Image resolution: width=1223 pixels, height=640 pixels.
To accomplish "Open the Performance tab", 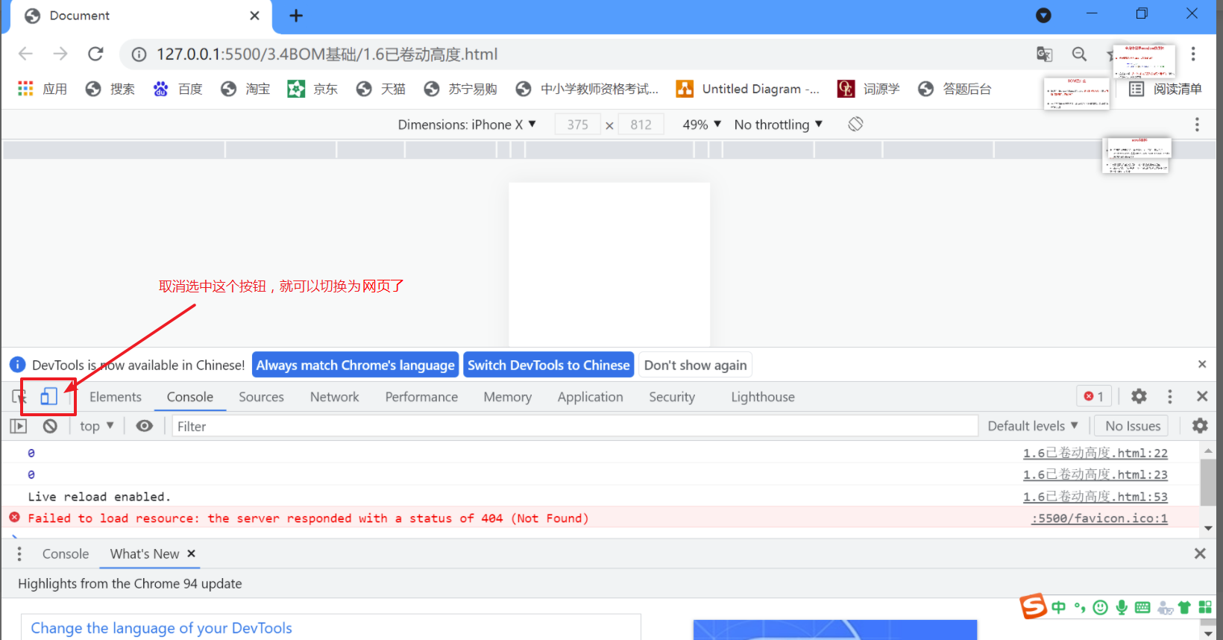I will (x=421, y=397).
